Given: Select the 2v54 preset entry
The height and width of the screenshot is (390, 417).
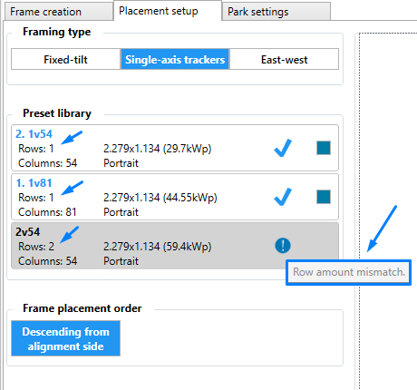Looking at the screenshot, I should (x=175, y=246).
